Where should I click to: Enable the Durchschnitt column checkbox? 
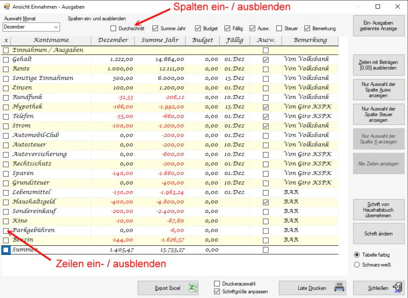pos(113,28)
